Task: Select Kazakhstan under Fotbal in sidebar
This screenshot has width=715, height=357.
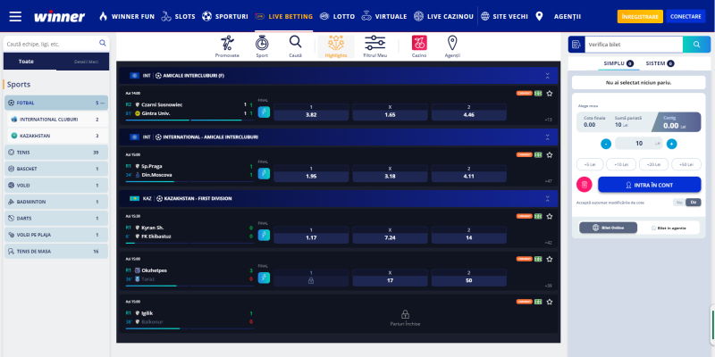Action: (x=58, y=136)
